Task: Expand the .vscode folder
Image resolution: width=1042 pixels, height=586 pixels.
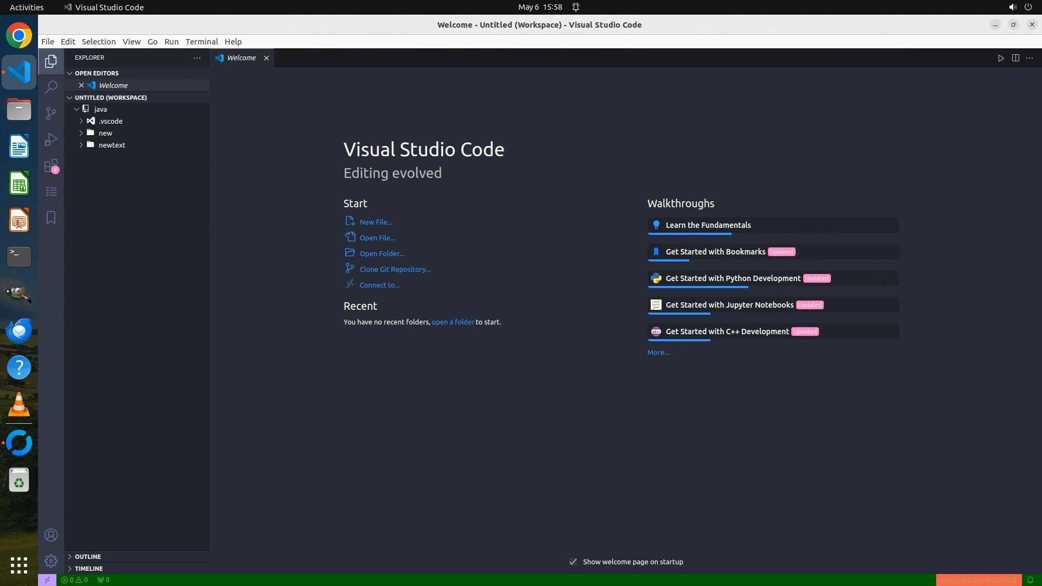Action: pyautogui.click(x=111, y=121)
